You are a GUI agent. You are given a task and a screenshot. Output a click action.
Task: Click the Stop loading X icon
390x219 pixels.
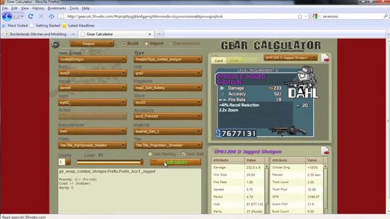[41, 16]
